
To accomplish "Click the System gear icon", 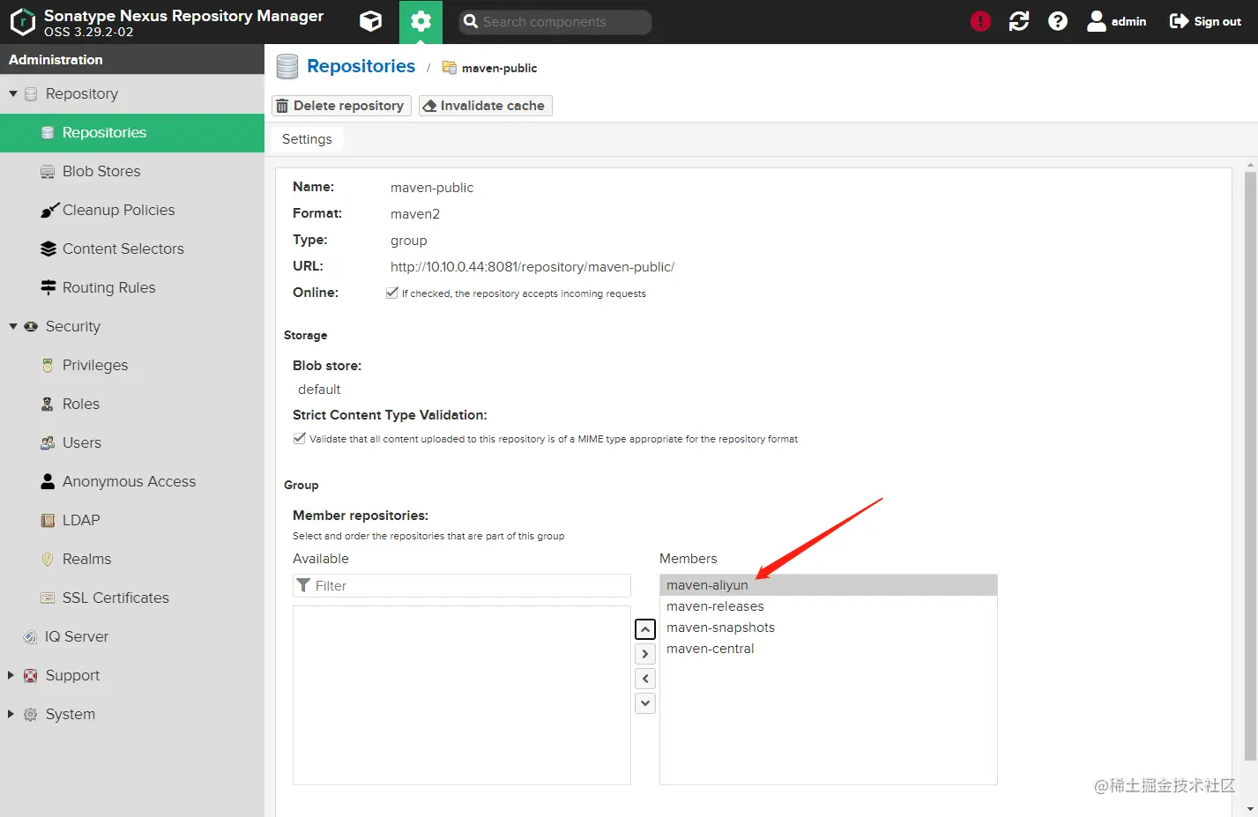I will click(x=30, y=714).
